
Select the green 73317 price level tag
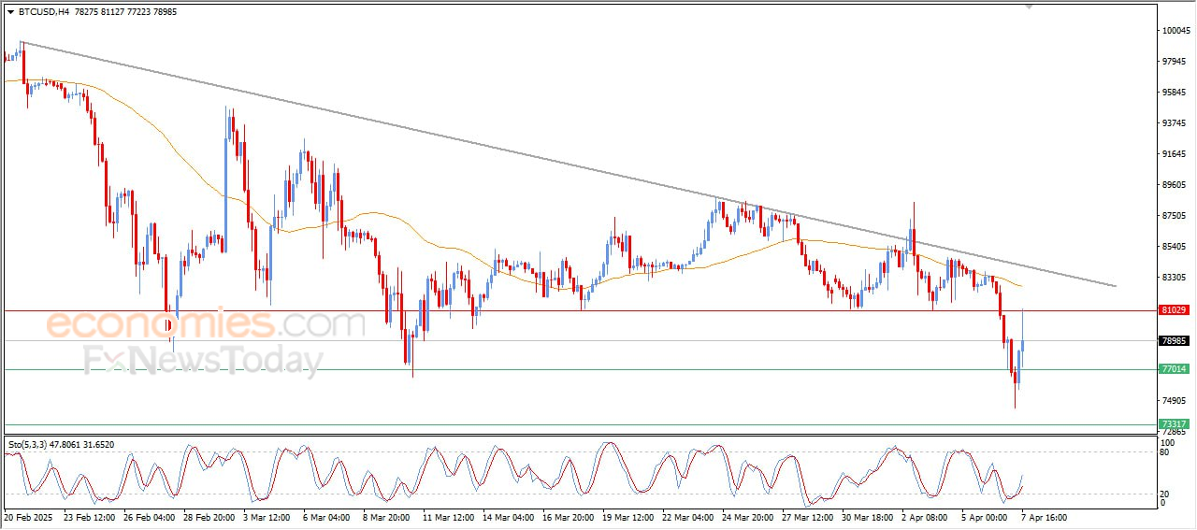click(1174, 424)
